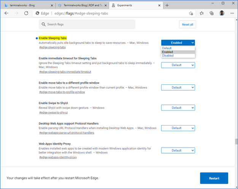Open the #edge-sleeping-tabs-immediate-timeout link
The height and width of the screenshot is (189, 238).
pyautogui.click(x=65, y=72)
